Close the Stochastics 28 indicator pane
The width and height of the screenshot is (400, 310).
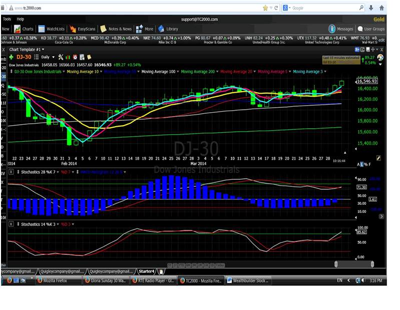tap(11, 172)
